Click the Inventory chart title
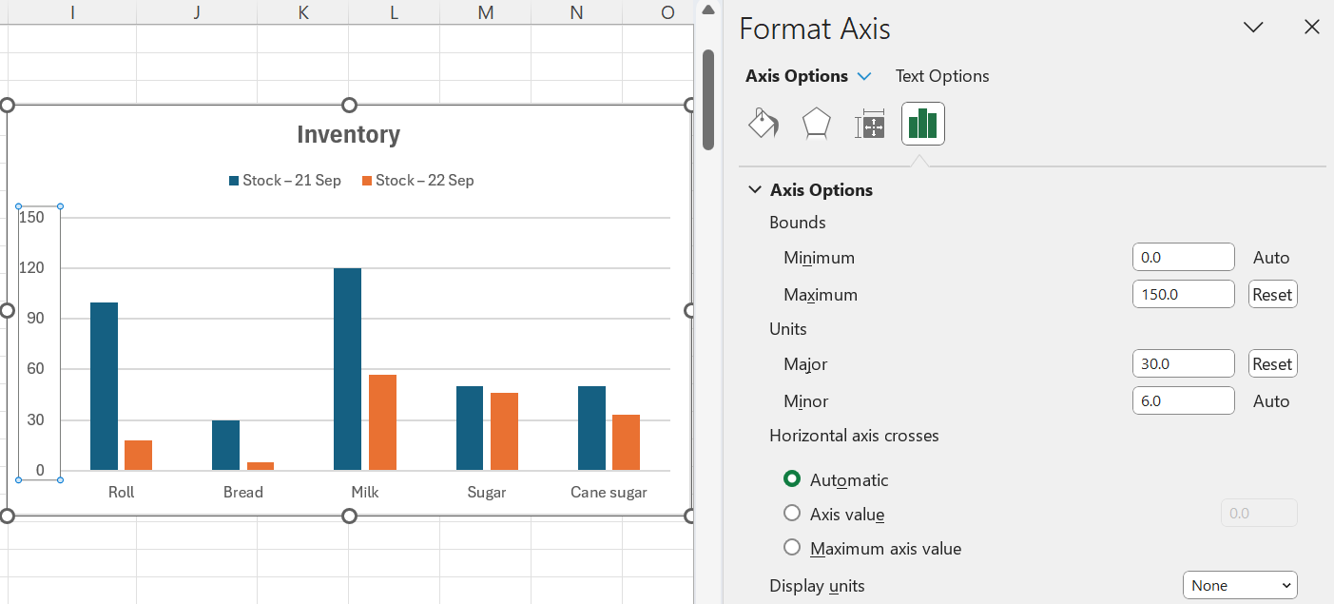This screenshot has height=604, width=1334. 349,134
